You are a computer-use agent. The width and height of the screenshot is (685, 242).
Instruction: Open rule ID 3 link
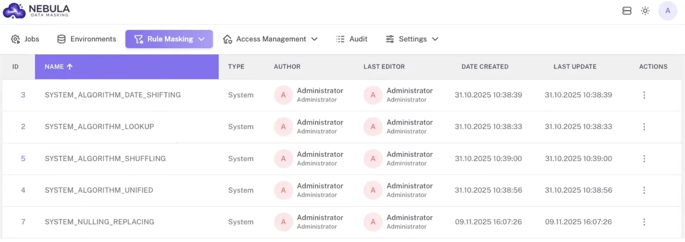[x=23, y=95]
